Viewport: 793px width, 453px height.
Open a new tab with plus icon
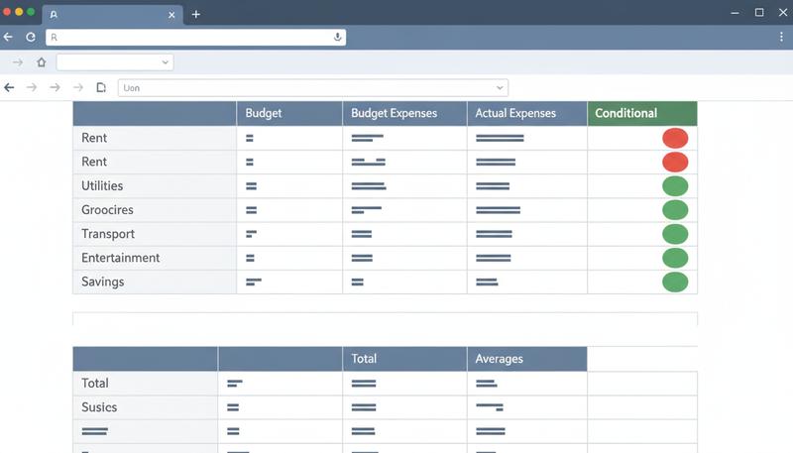pyautogui.click(x=196, y=14)
